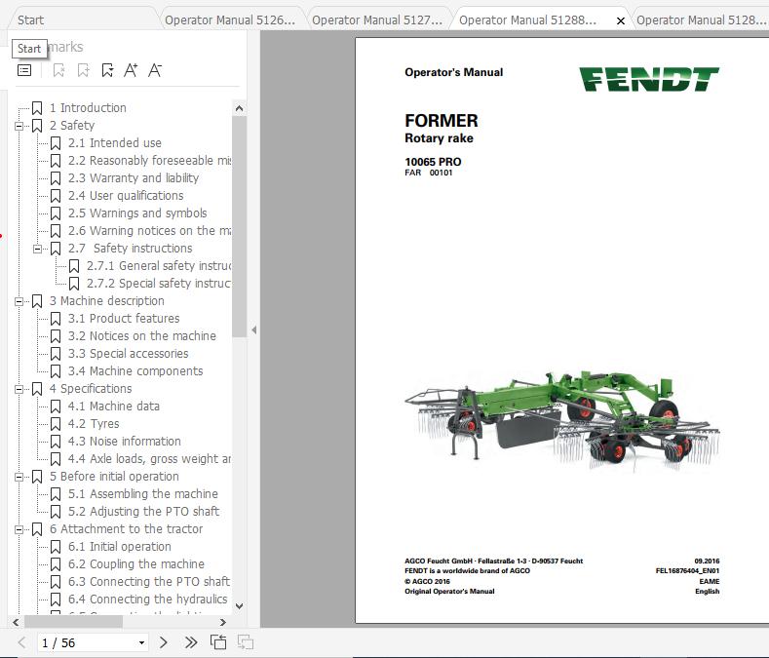Open the bookmarks options list icon
The height and width of the screenshot is (658, 769).
[x=24, y=70]
